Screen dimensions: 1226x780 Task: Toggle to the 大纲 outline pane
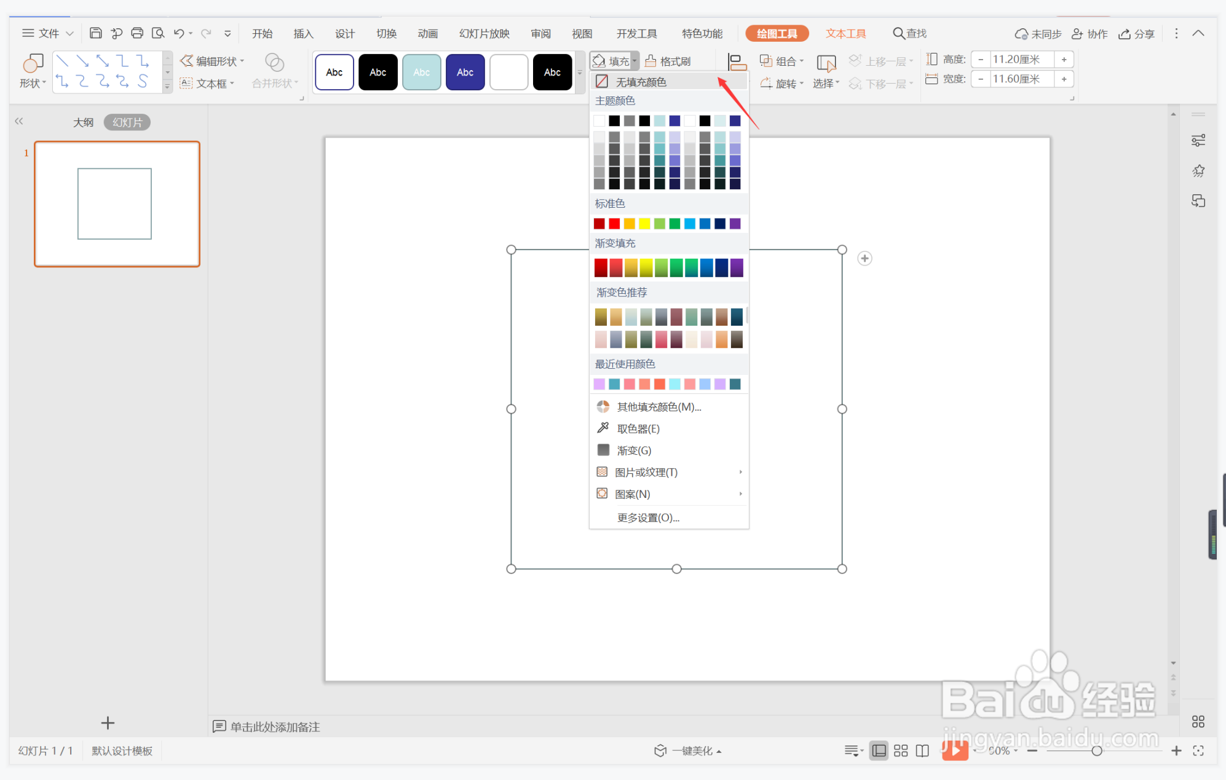click(x=83, y=122)
